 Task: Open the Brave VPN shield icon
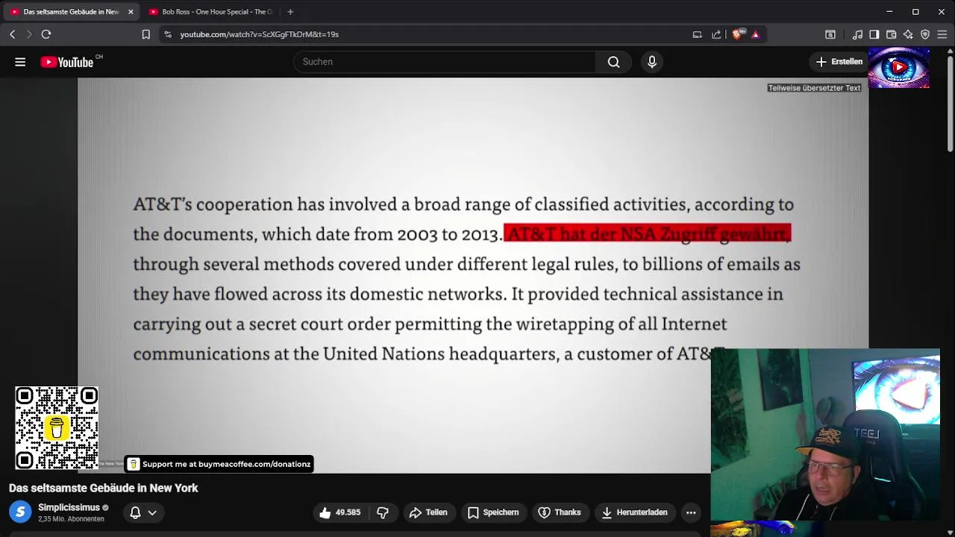[925, 34]
